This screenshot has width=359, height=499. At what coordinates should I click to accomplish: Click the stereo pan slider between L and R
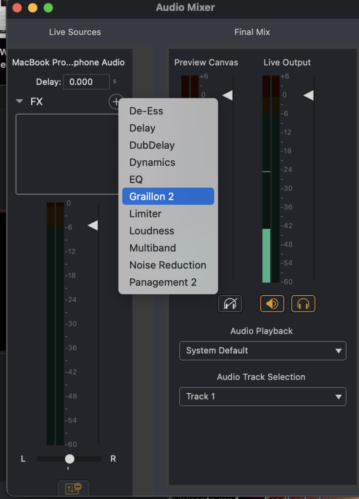(69, 459)
